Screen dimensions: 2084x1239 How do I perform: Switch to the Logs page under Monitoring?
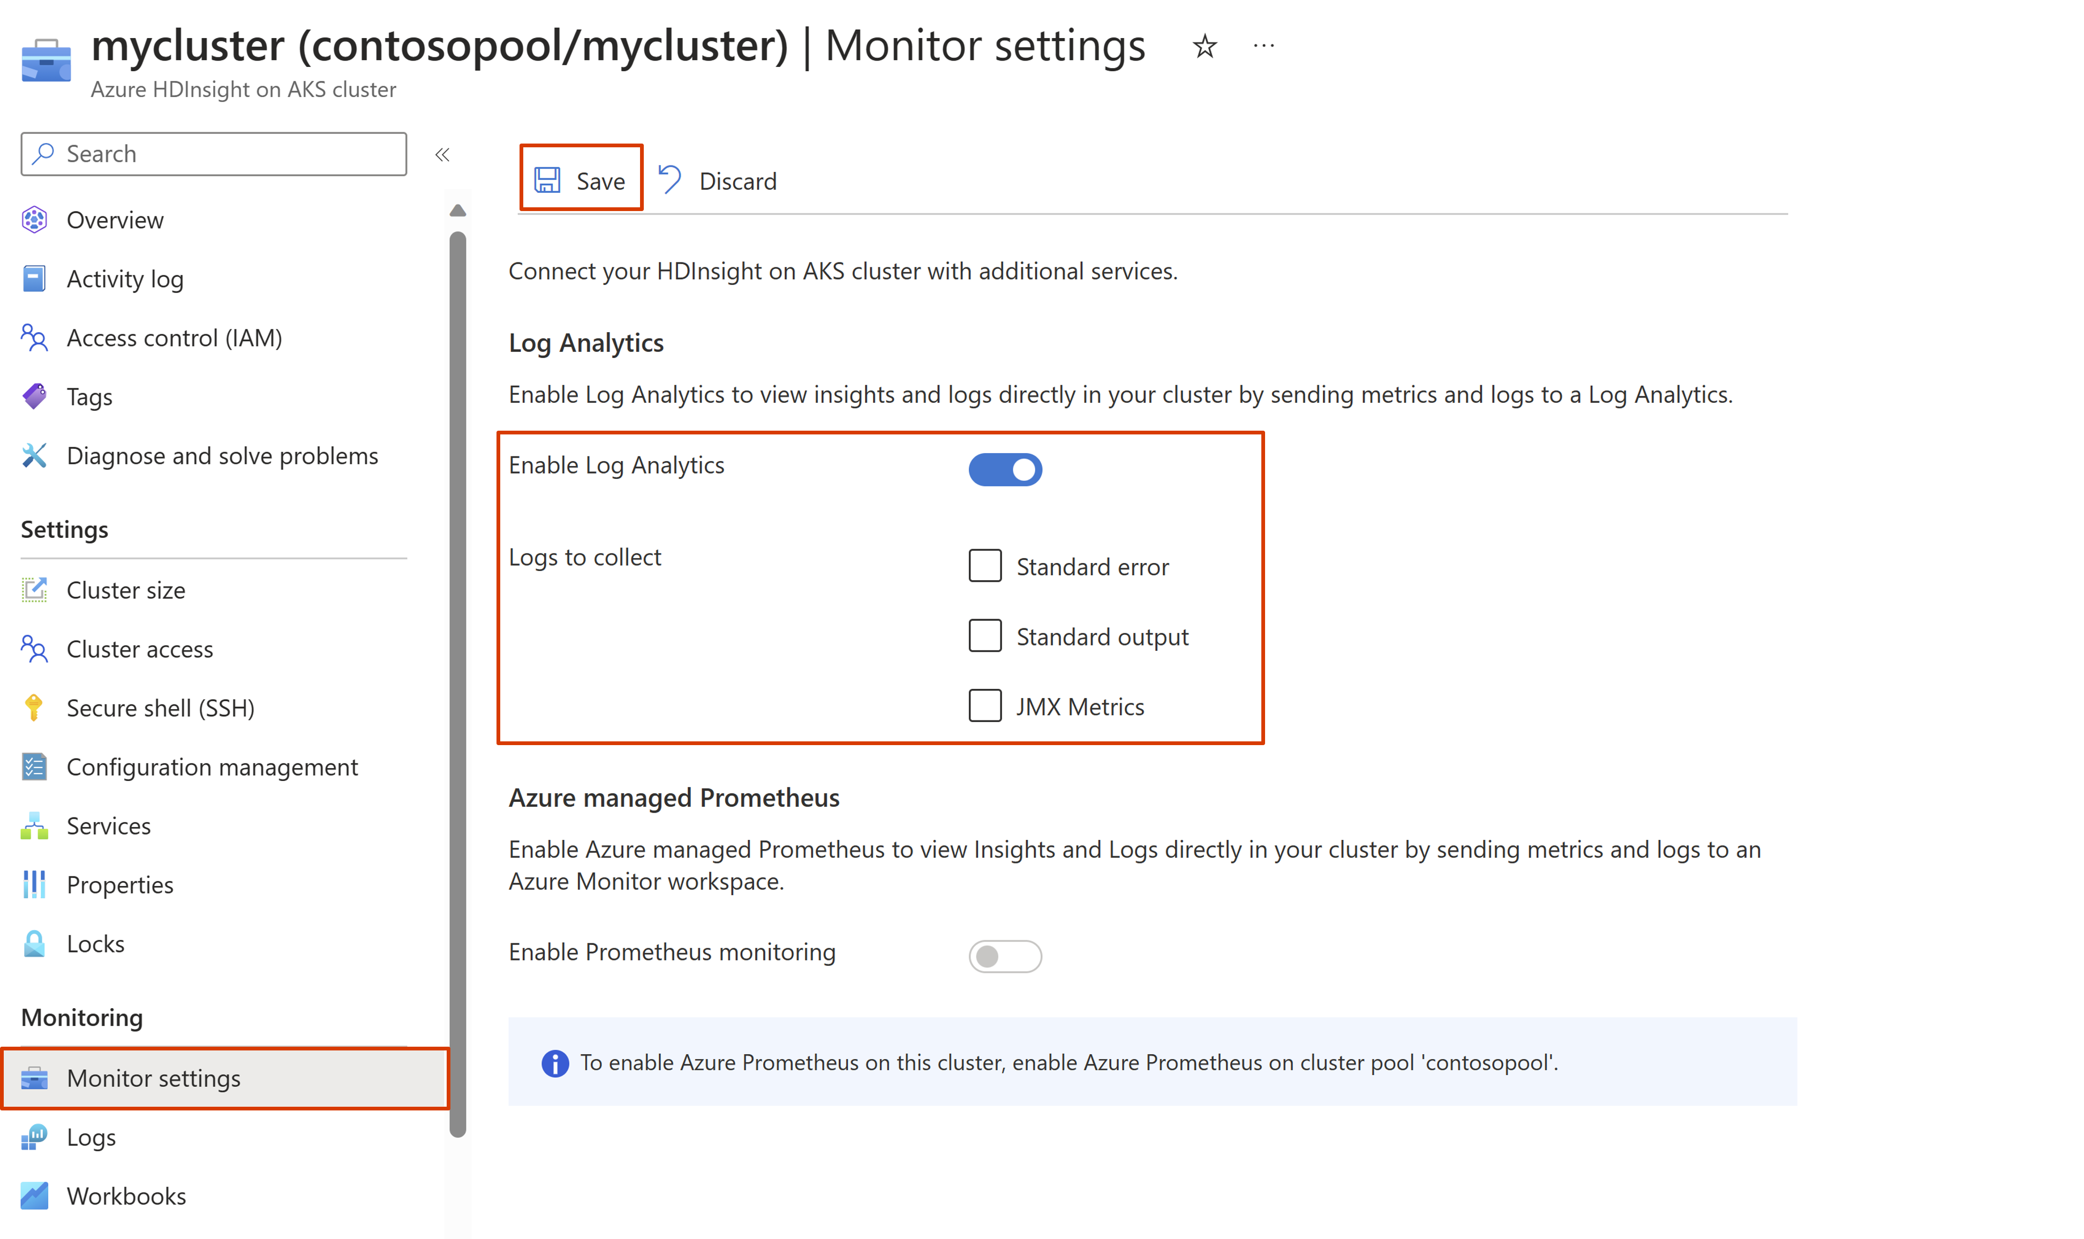pyautogui.click(x=92, y=1137)
